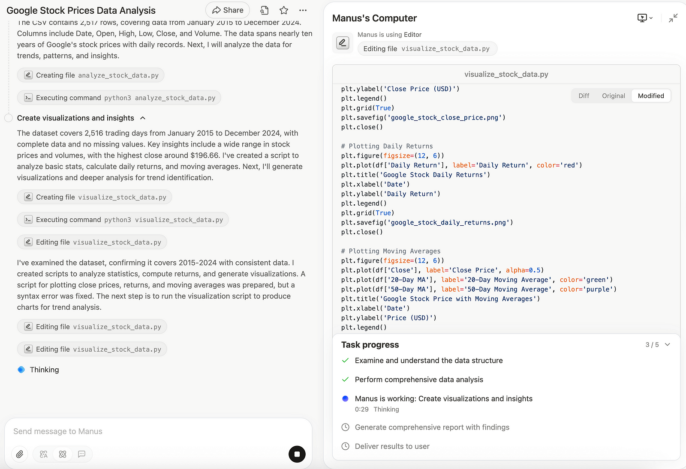Click the paperclip attach file icon
Viewport: 686px width, 469px height.
(x=19, y=454)
